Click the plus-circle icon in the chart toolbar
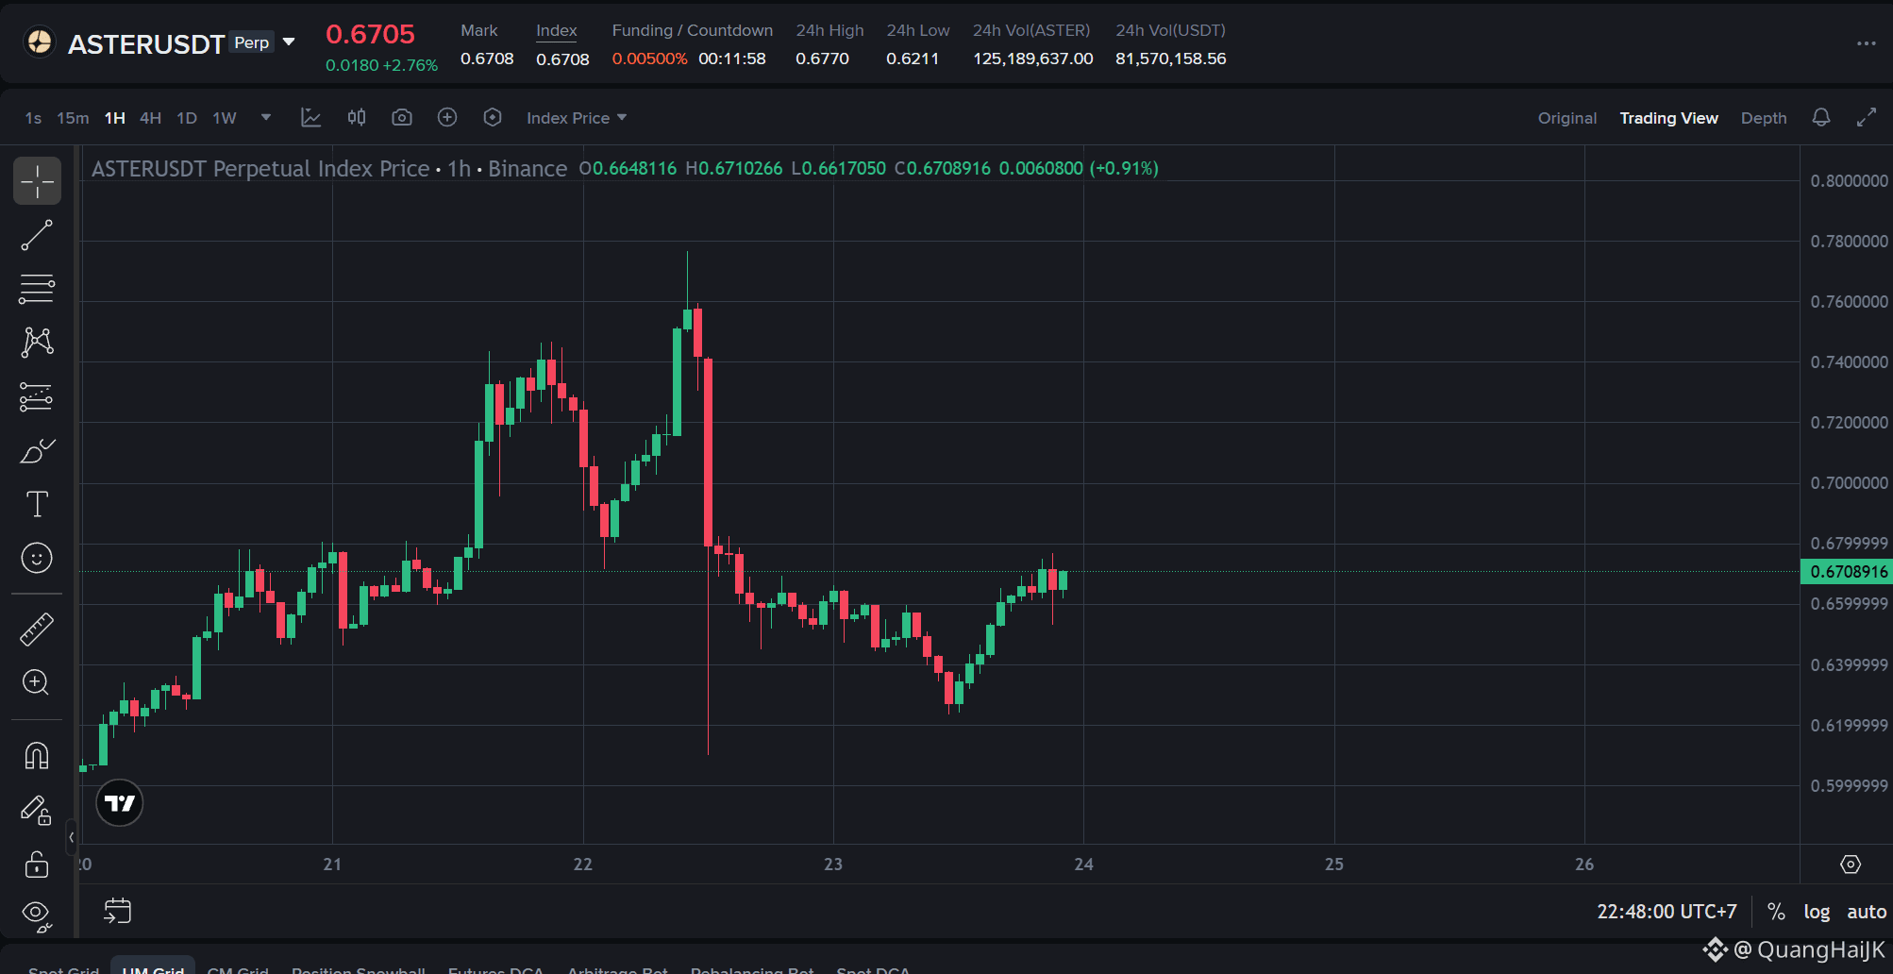1893x974 pixels. 447,117
